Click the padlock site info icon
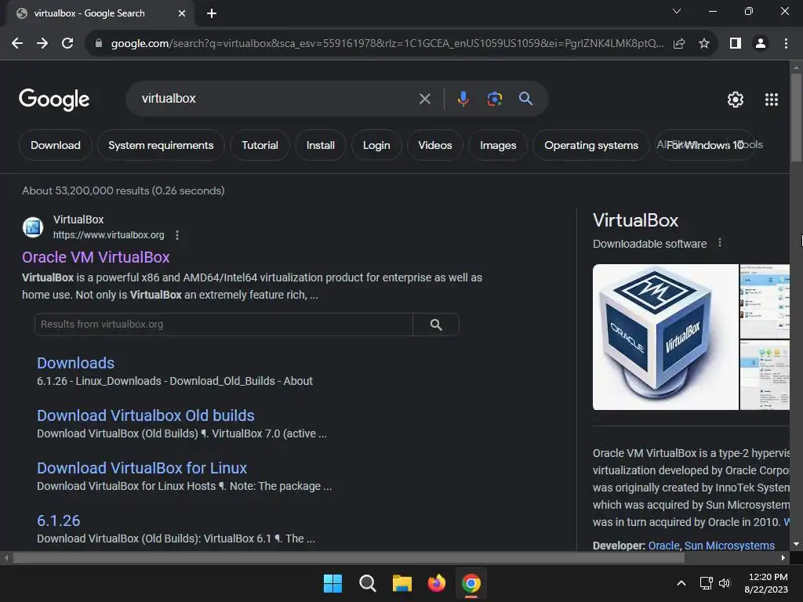The image size is (803, 602). pos(99,44)
